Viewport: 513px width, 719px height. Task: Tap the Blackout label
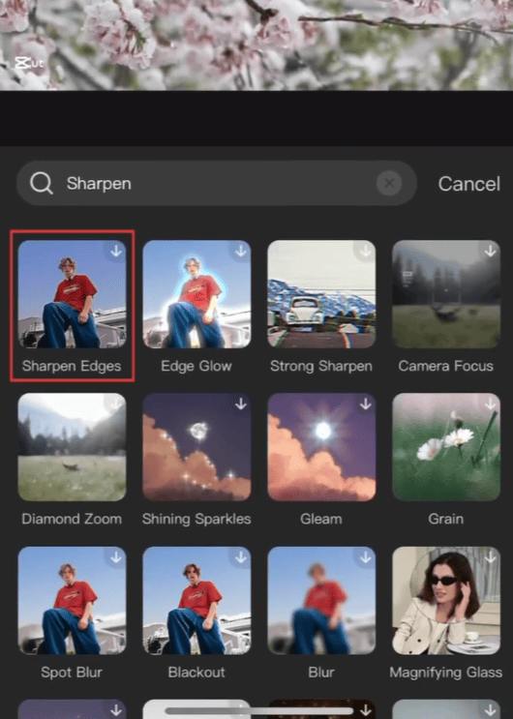(x=196, y=673)
